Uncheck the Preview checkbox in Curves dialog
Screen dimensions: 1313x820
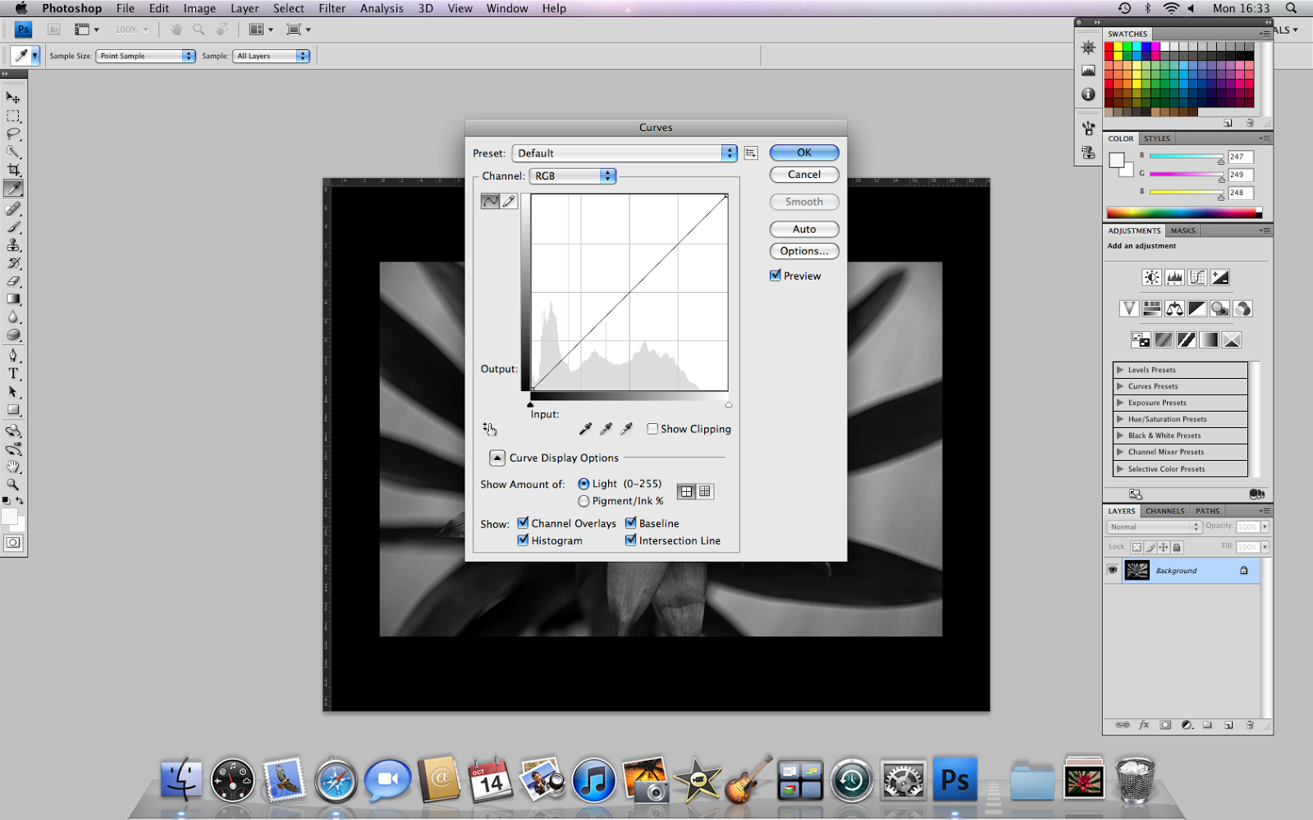coord(775,275)
